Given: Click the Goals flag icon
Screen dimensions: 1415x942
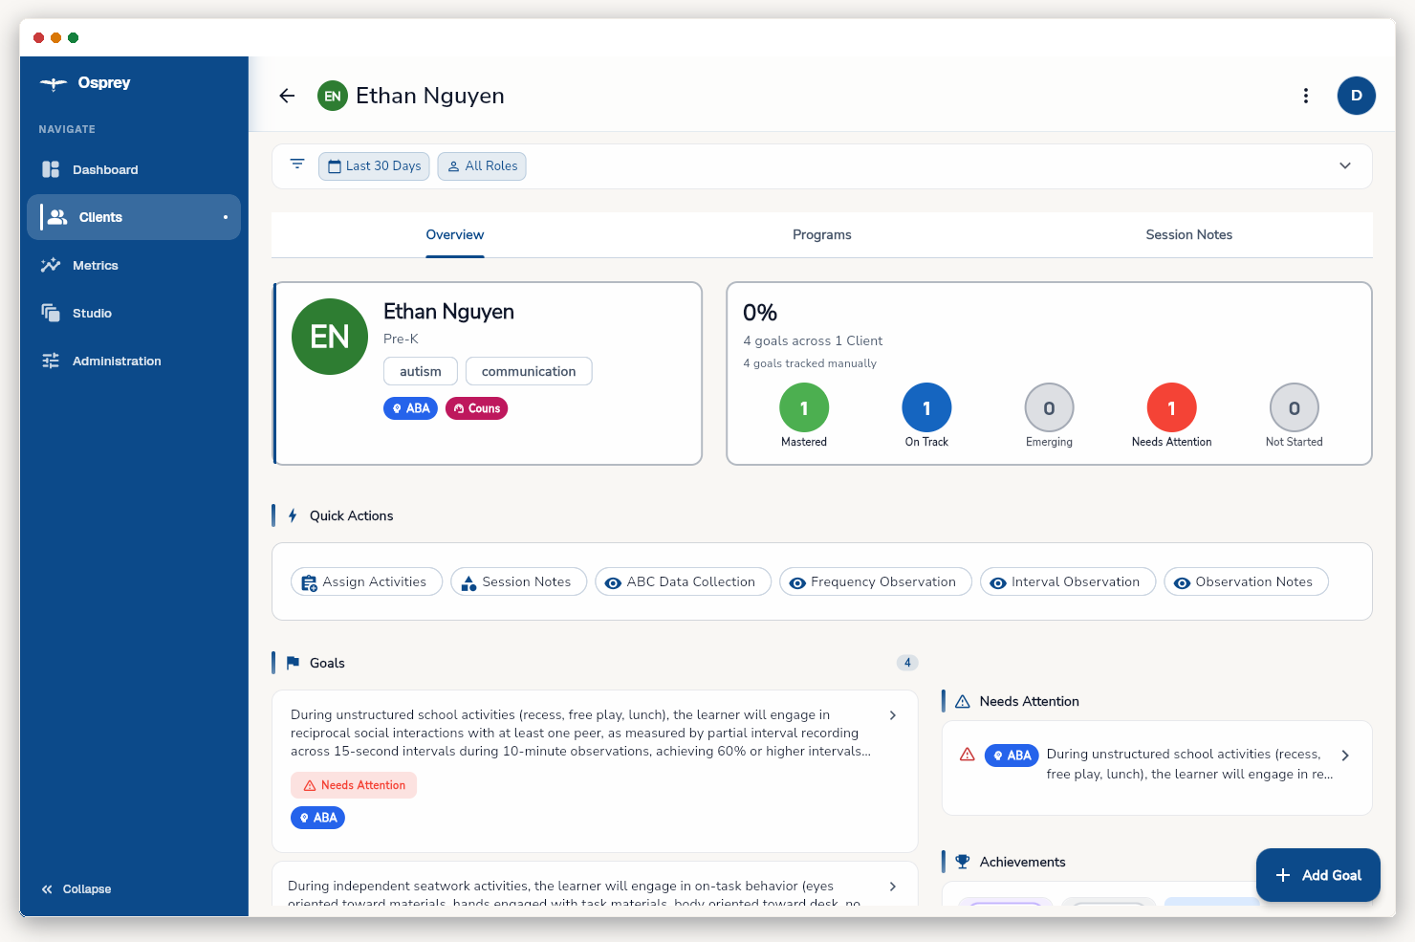Looking at the screenshot, I should (x=293, y=663).
